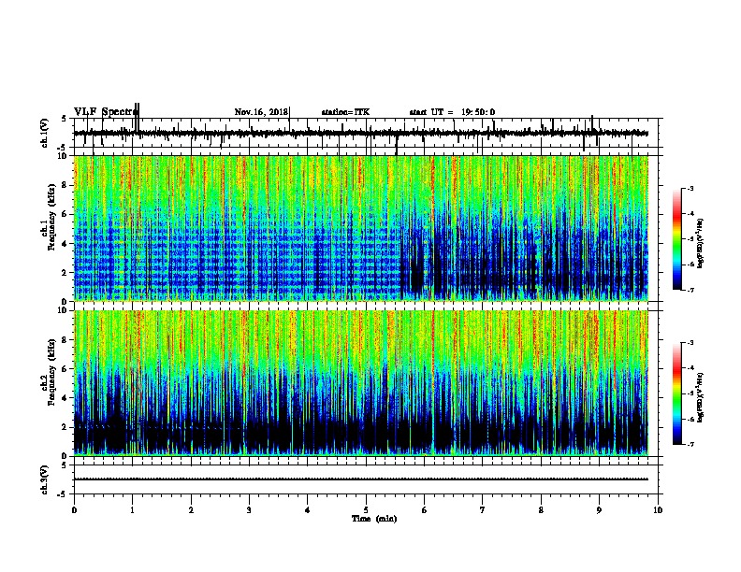Click the ch.2 spectrogram '8' kHz tick label
741x572 pixels.
pyautogui.click(x=65, y=340)
